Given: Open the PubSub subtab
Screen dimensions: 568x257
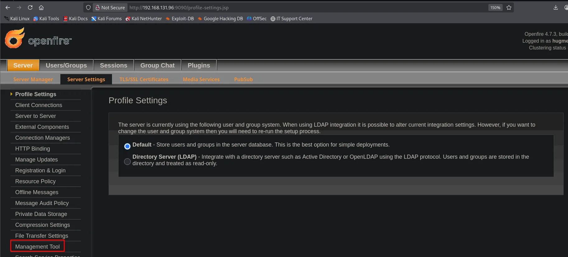Looking at the screenshot, I should 244,79.
